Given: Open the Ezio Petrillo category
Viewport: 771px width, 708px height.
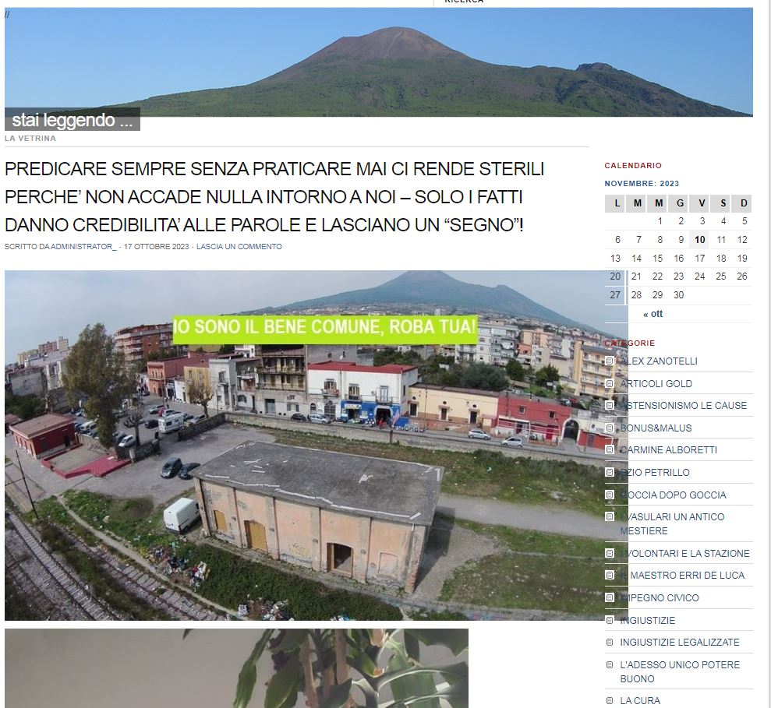Looking at the screenshot, I should pos(655,472).
